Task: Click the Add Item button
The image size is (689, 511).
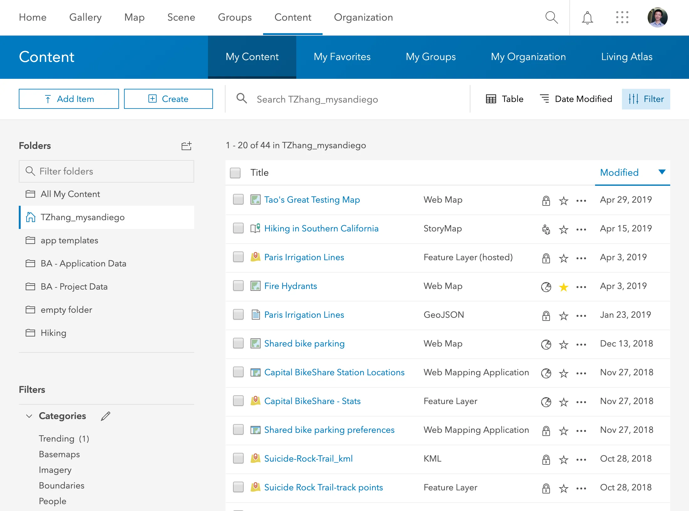Action: 69,99
